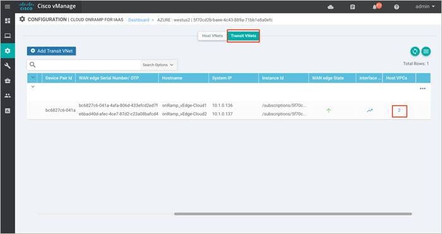Open the Dashboard sidebar icon

tap(8, 21)
